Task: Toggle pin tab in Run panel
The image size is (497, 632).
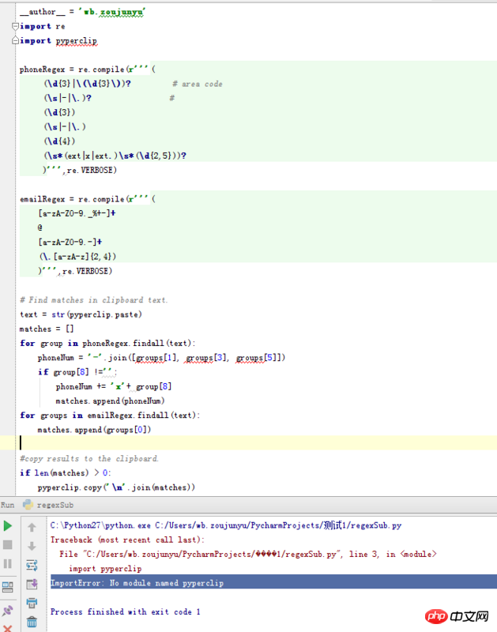Action: tap(8, 609)
